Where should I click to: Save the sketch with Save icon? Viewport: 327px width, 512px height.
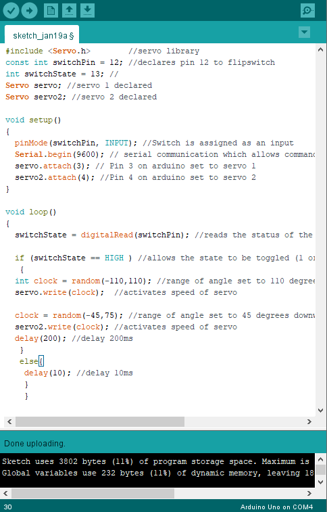click(87, 10)
